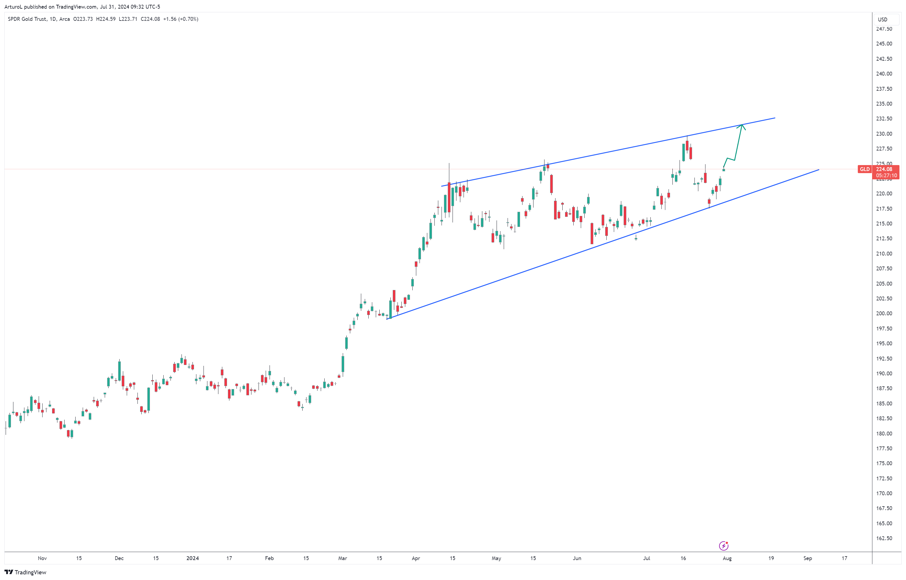This screenshot has width=906, height=580.
Task: Click the 200.00 price axis label
Action: [x=884, y=313]
